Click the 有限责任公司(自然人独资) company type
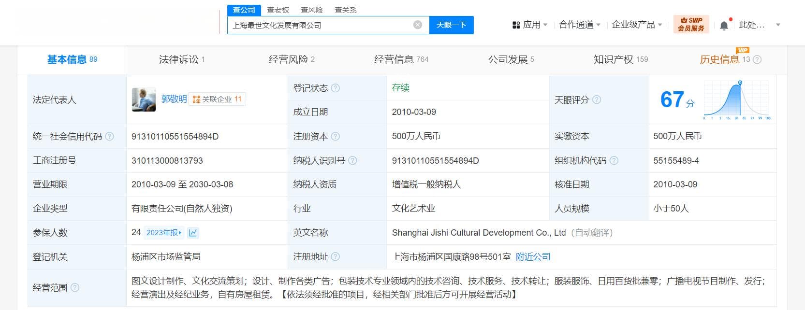Image resolution: width=805 pixels, height=310 pixels. tap(182, 209)
